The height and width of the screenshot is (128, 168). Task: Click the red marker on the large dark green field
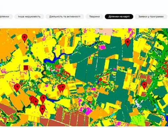coord(128,42)
